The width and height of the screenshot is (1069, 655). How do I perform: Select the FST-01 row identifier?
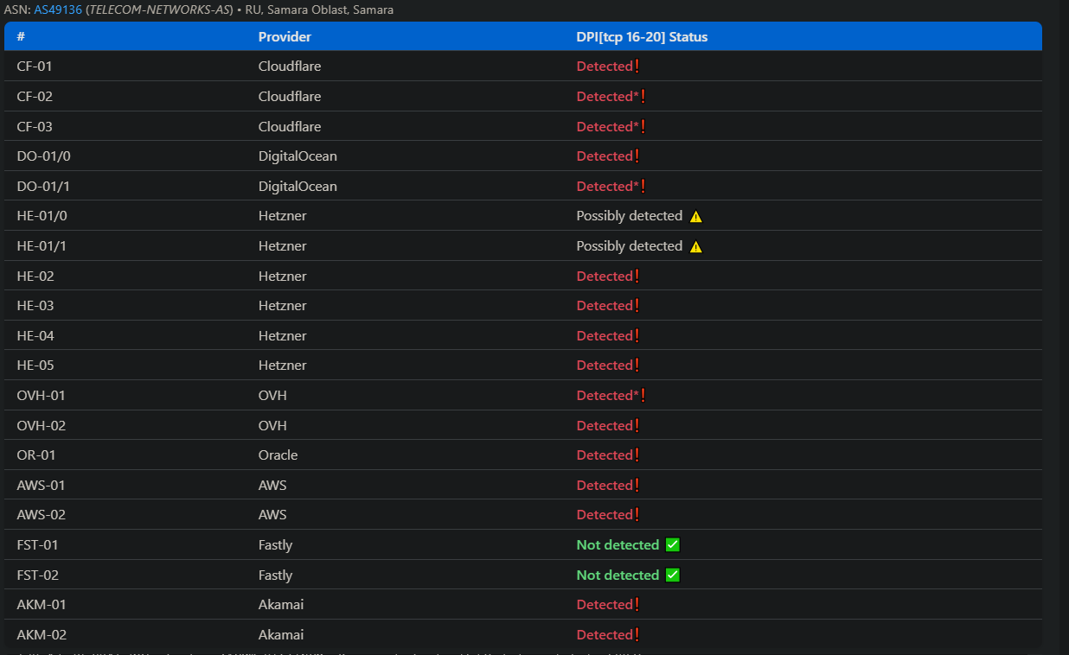click(x=37, y=545)
